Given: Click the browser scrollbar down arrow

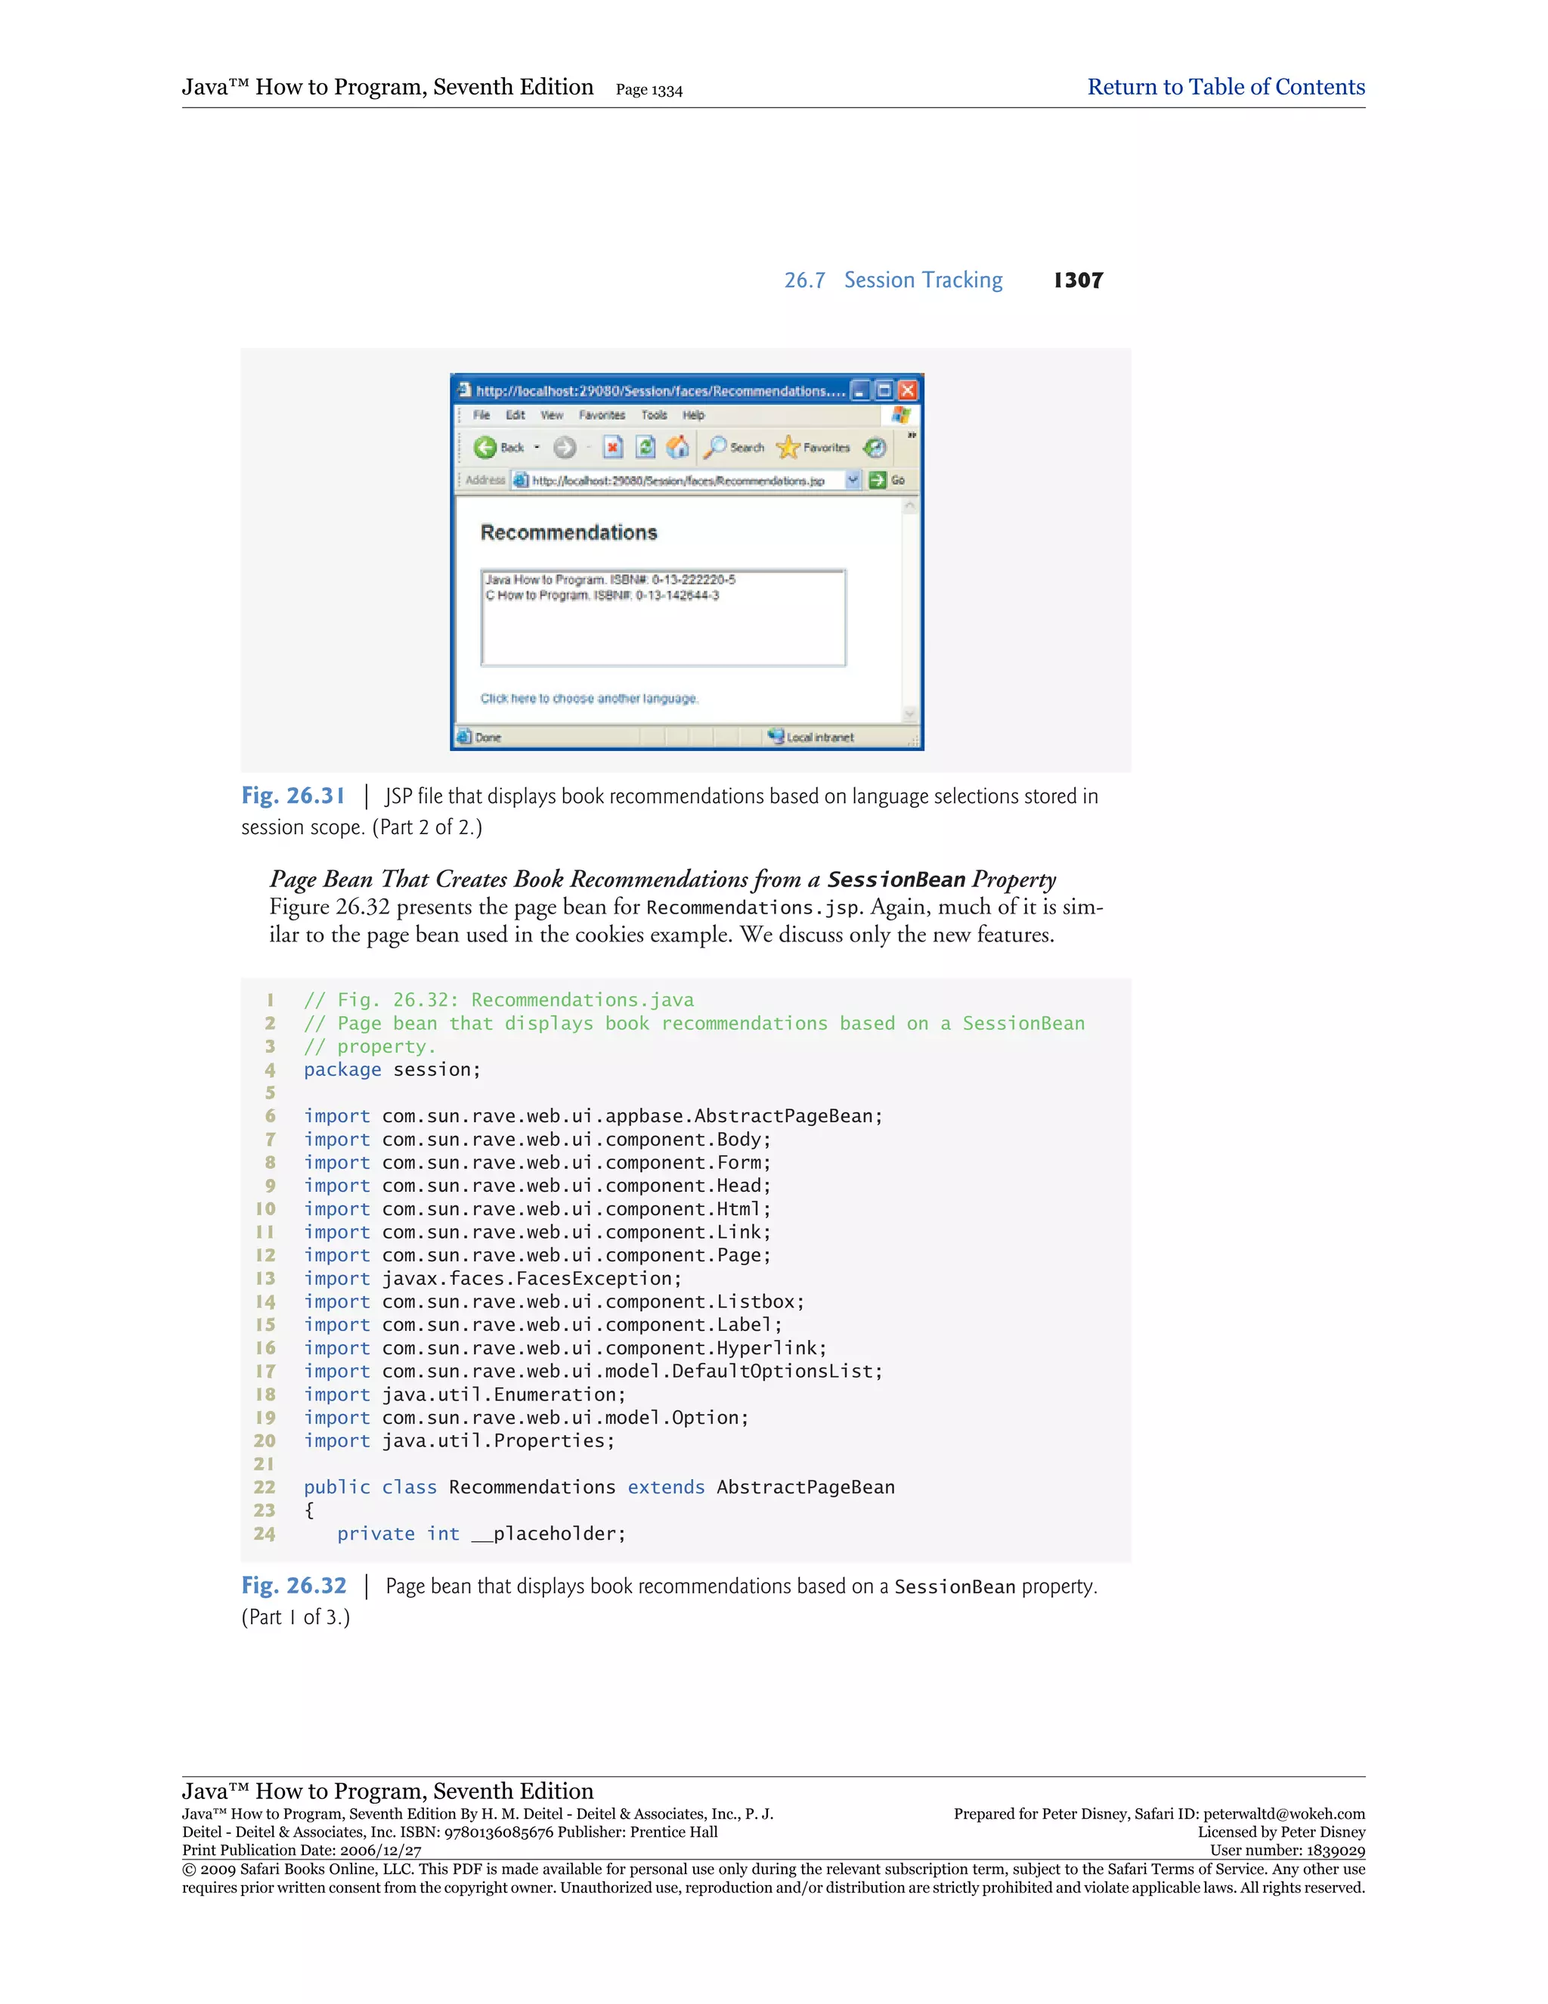Looking at the screenshot, I should [910, 714].
